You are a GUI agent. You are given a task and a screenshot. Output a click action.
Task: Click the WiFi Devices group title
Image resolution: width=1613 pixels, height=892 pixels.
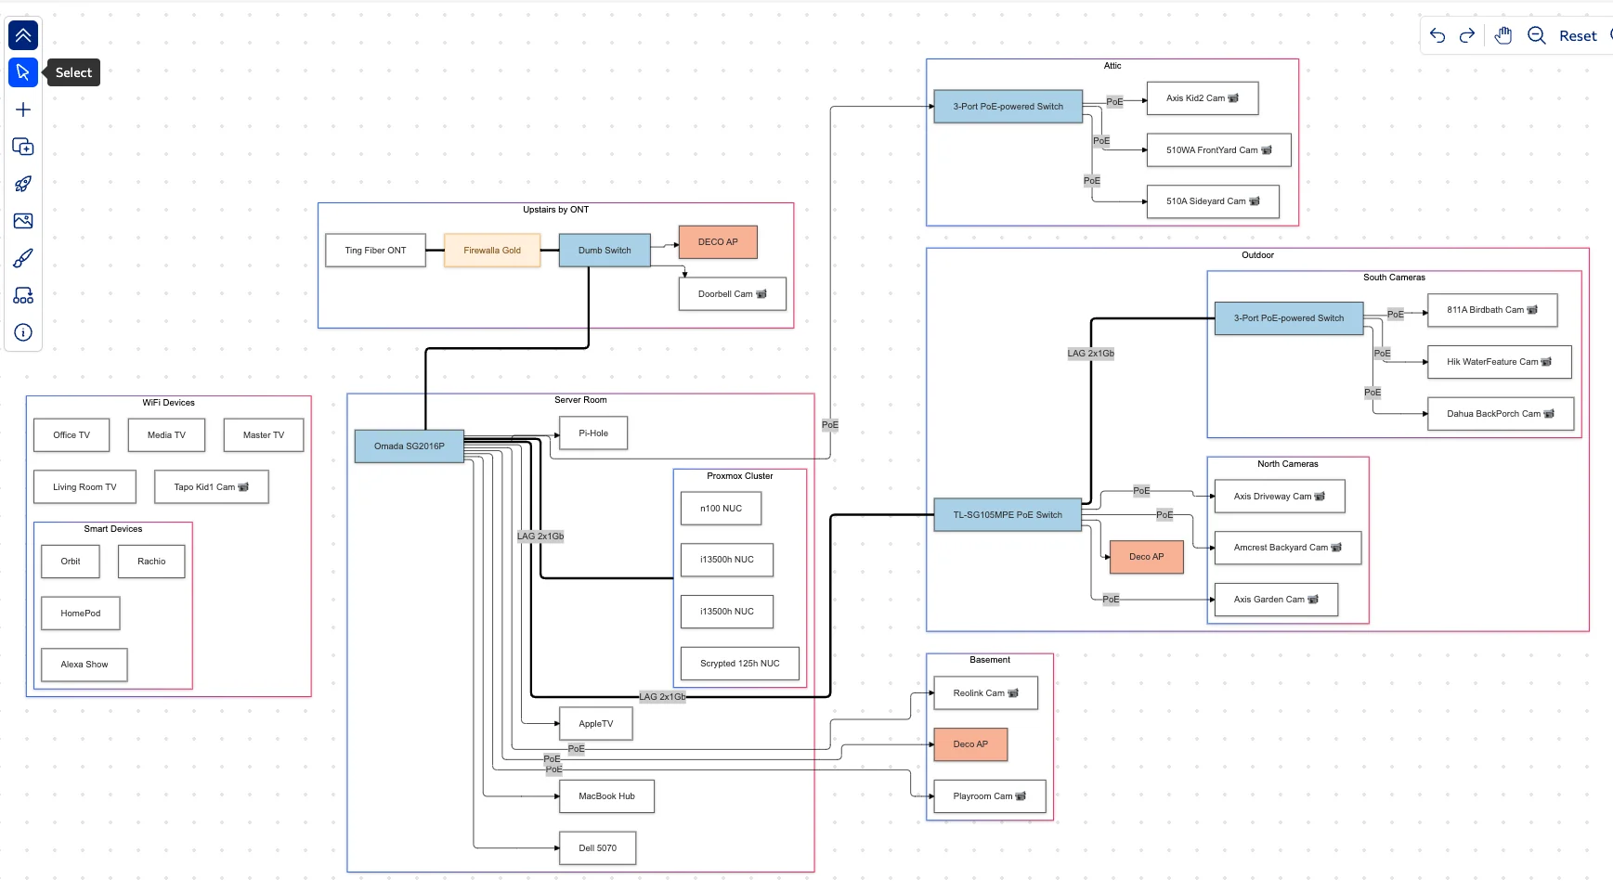click(x=169, y=403)
